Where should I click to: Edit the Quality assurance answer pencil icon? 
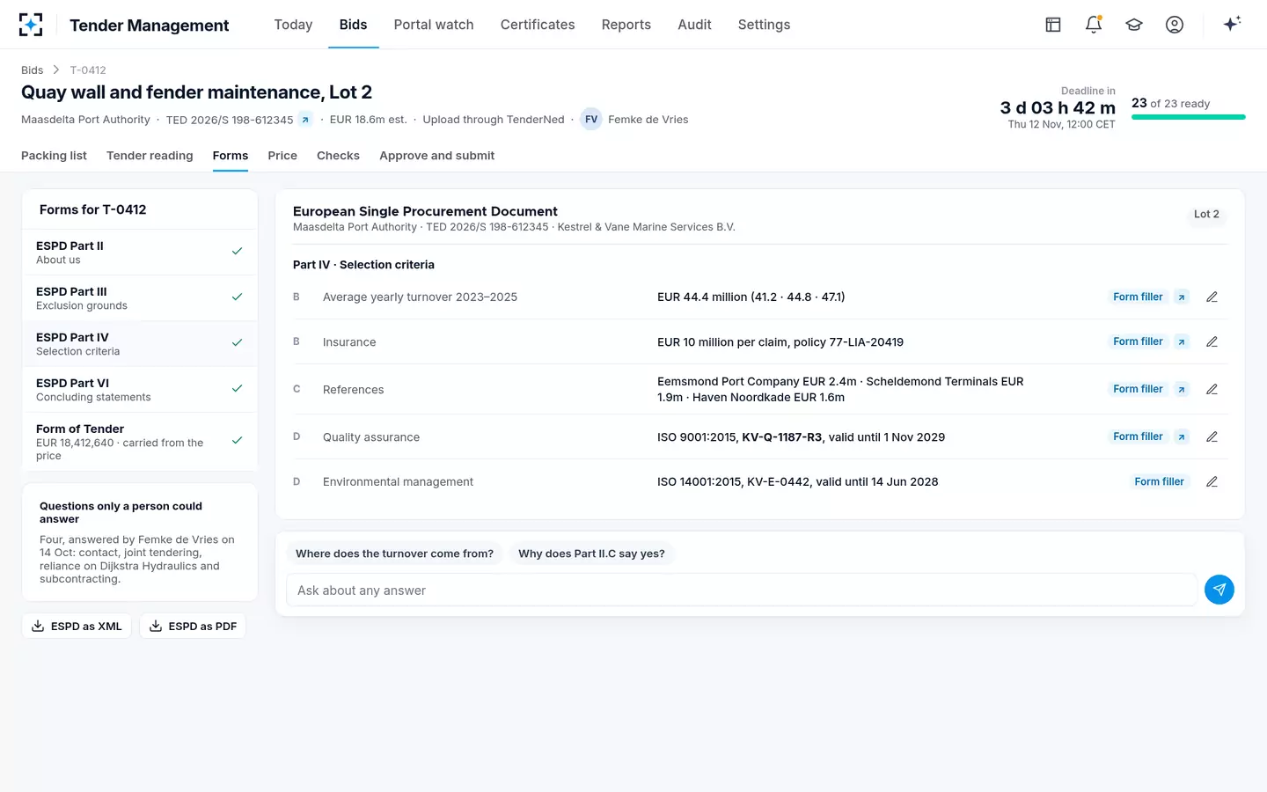(1212, 436)
